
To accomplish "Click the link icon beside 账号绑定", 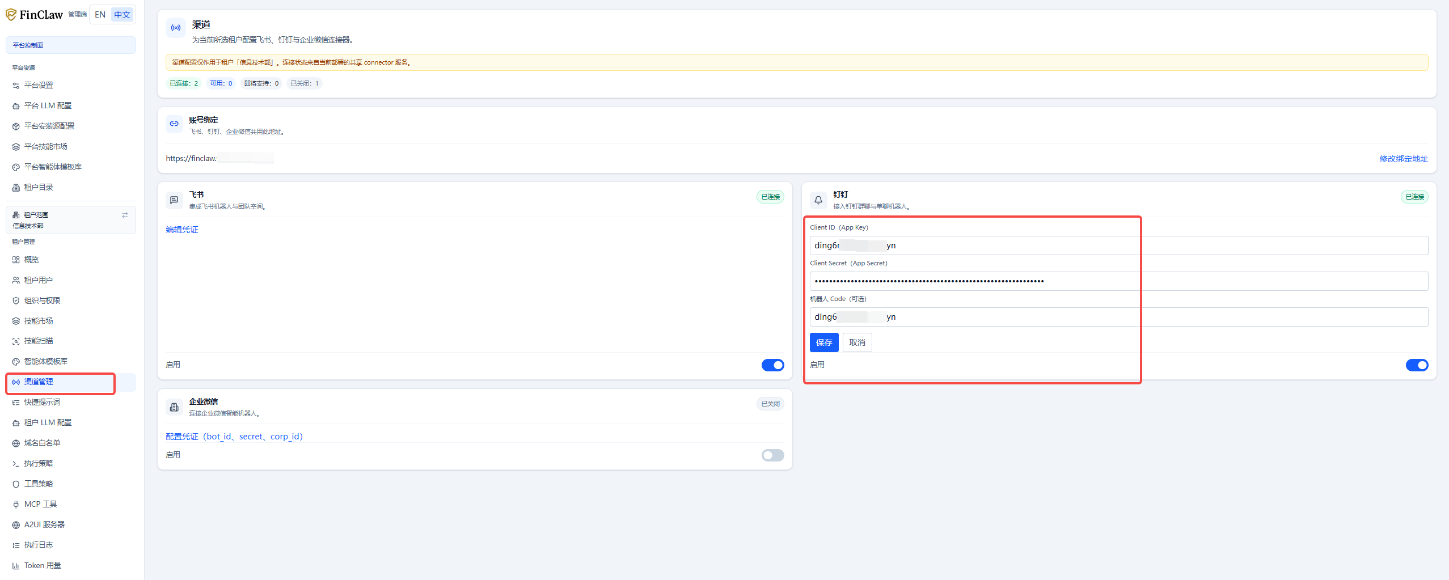I will [174, 124].
